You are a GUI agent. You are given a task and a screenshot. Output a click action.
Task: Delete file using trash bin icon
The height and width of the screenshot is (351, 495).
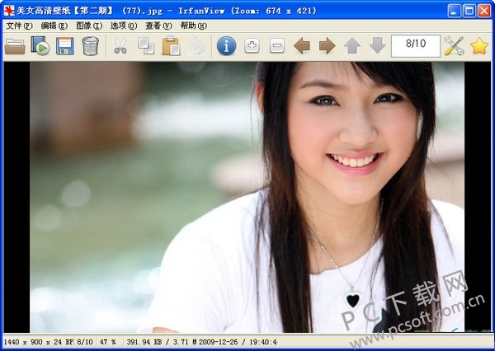coord(90,46)
